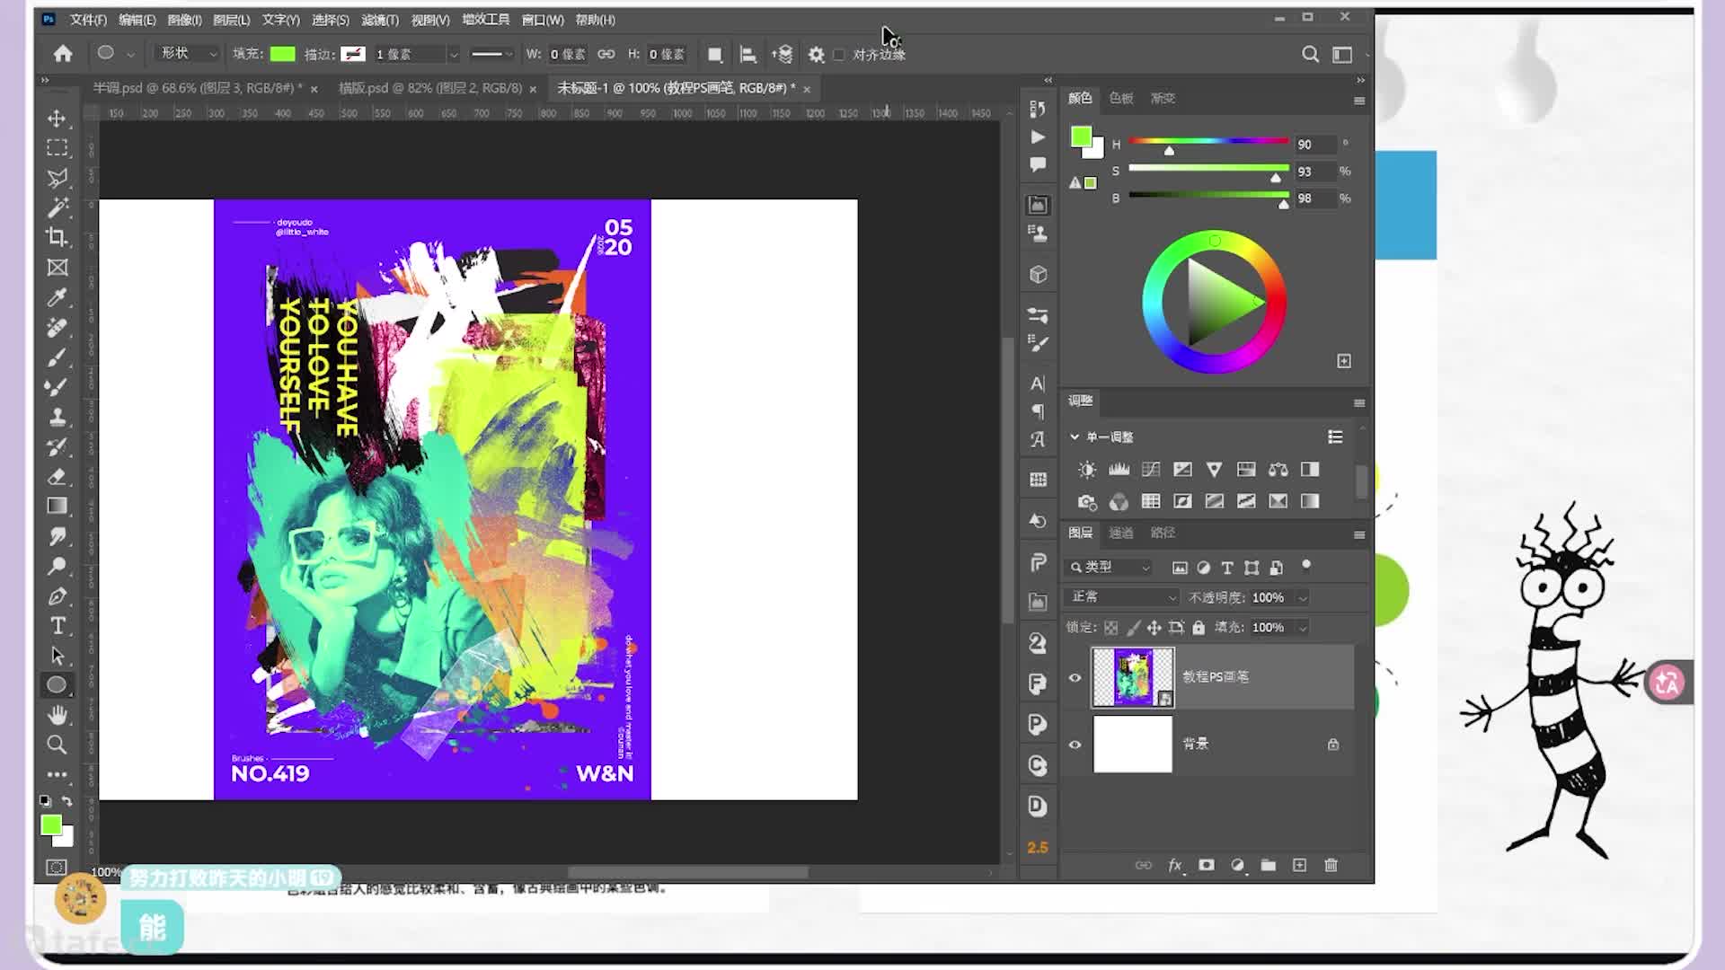Image resolution: width=1725 pixels, height=970 pixels.
Task: Select the Hand tool
Action: [x=57, y=715]
